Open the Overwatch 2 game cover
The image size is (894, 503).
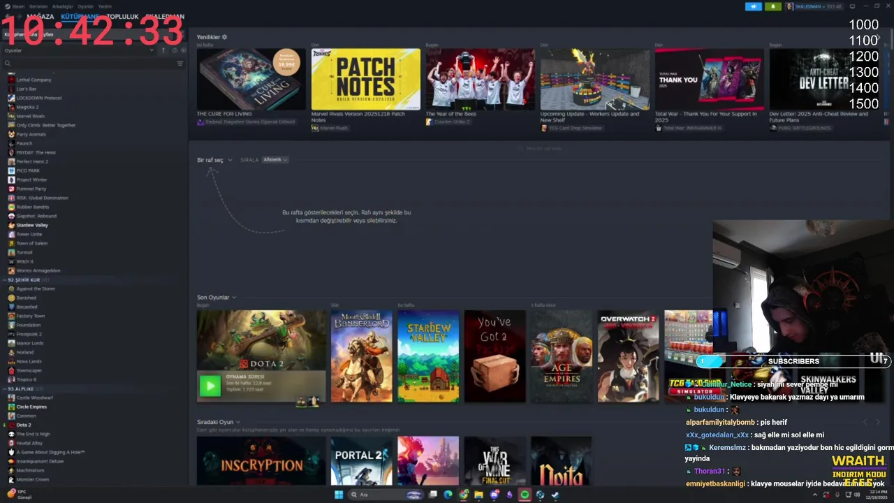629,356
